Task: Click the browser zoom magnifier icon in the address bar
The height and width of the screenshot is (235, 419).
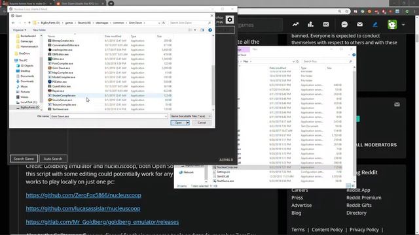Action: point(339,12)
